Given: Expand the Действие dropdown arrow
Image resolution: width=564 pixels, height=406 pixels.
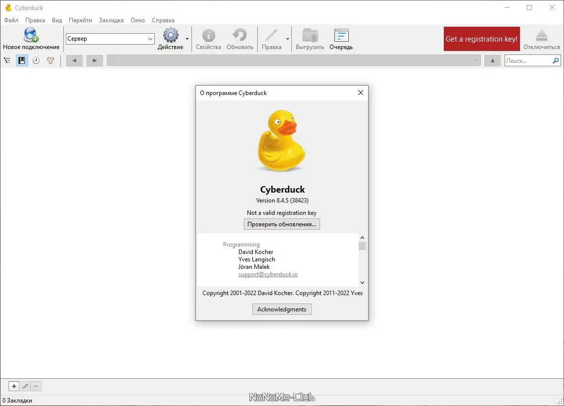Looking at the screenshot, I should point(187,39).
